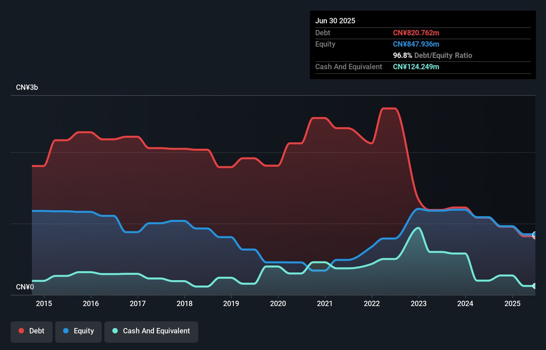
Task: Click the 2015 label on the x-axis
Action: [x=44, y=304]
